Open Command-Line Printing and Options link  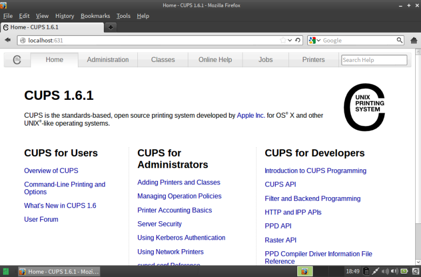(x=65, y=188)
